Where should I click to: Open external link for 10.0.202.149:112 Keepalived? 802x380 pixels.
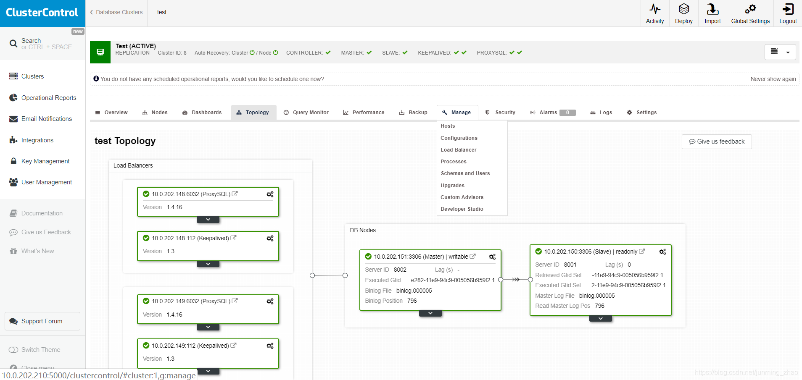click(x=233, y=345)
